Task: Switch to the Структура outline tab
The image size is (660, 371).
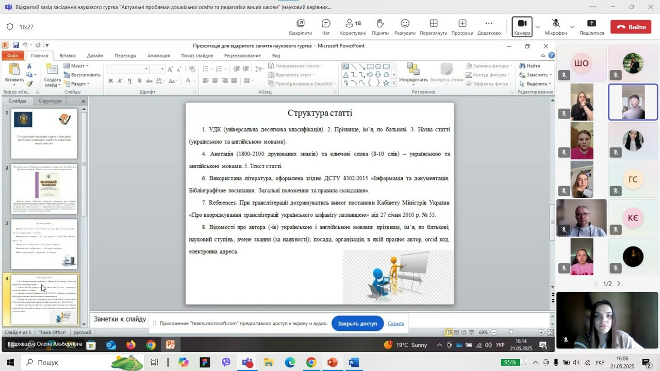Action: [49, 101]
